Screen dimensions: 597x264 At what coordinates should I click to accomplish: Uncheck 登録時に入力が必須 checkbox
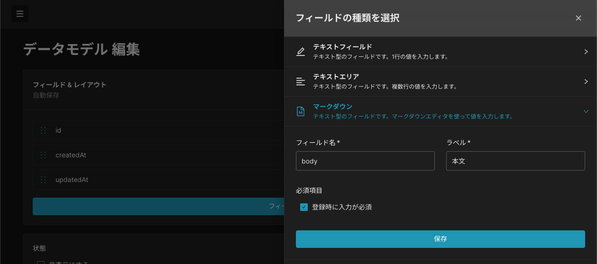click(304, 207)
